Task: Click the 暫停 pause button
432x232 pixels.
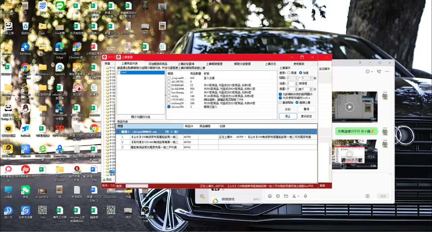Action: pos(306,109)
